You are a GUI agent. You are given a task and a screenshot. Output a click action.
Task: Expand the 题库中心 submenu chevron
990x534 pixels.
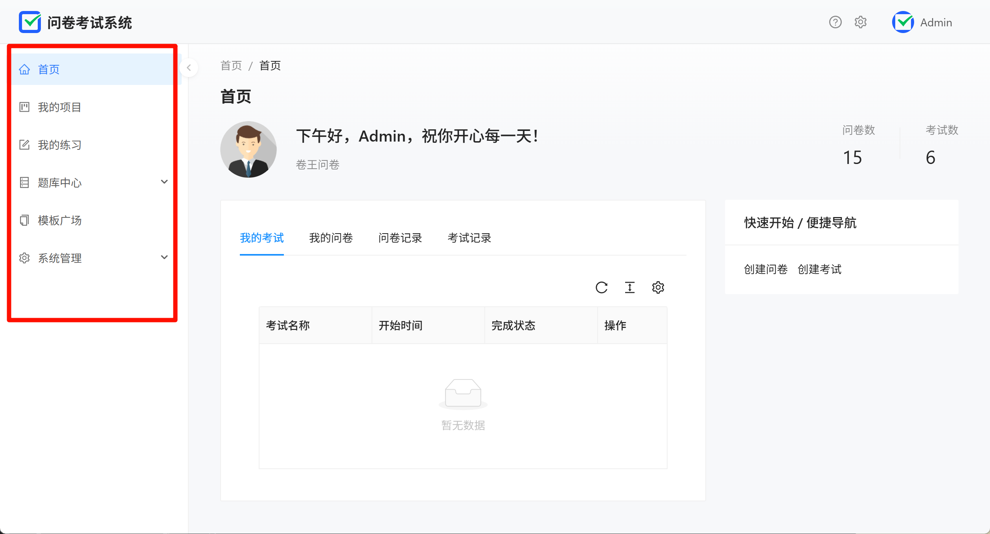tap(164, 182)
